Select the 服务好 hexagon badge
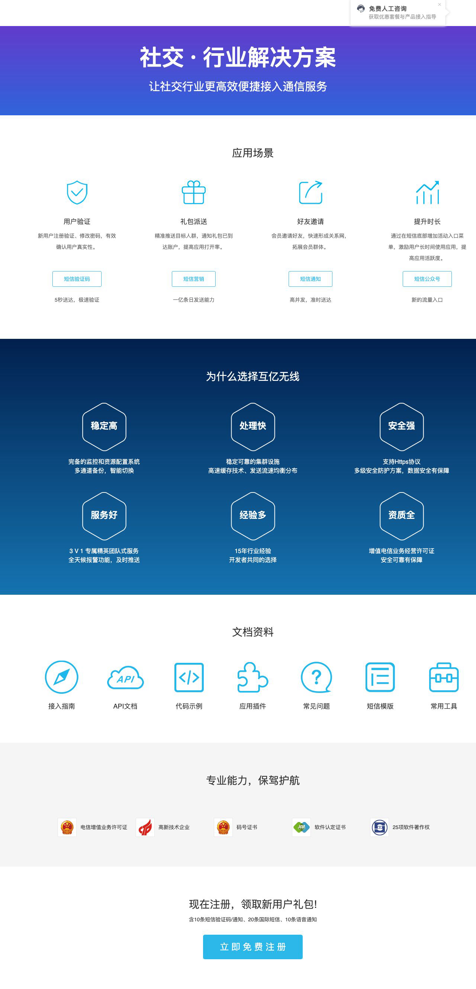Screen dimensions: 476x989 coord(104,516)
